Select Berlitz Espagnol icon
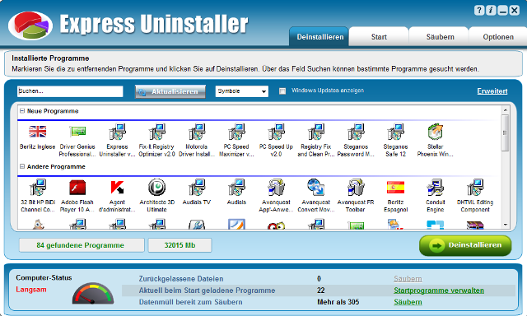Screen dimensions: 527x316 (395, 188)
